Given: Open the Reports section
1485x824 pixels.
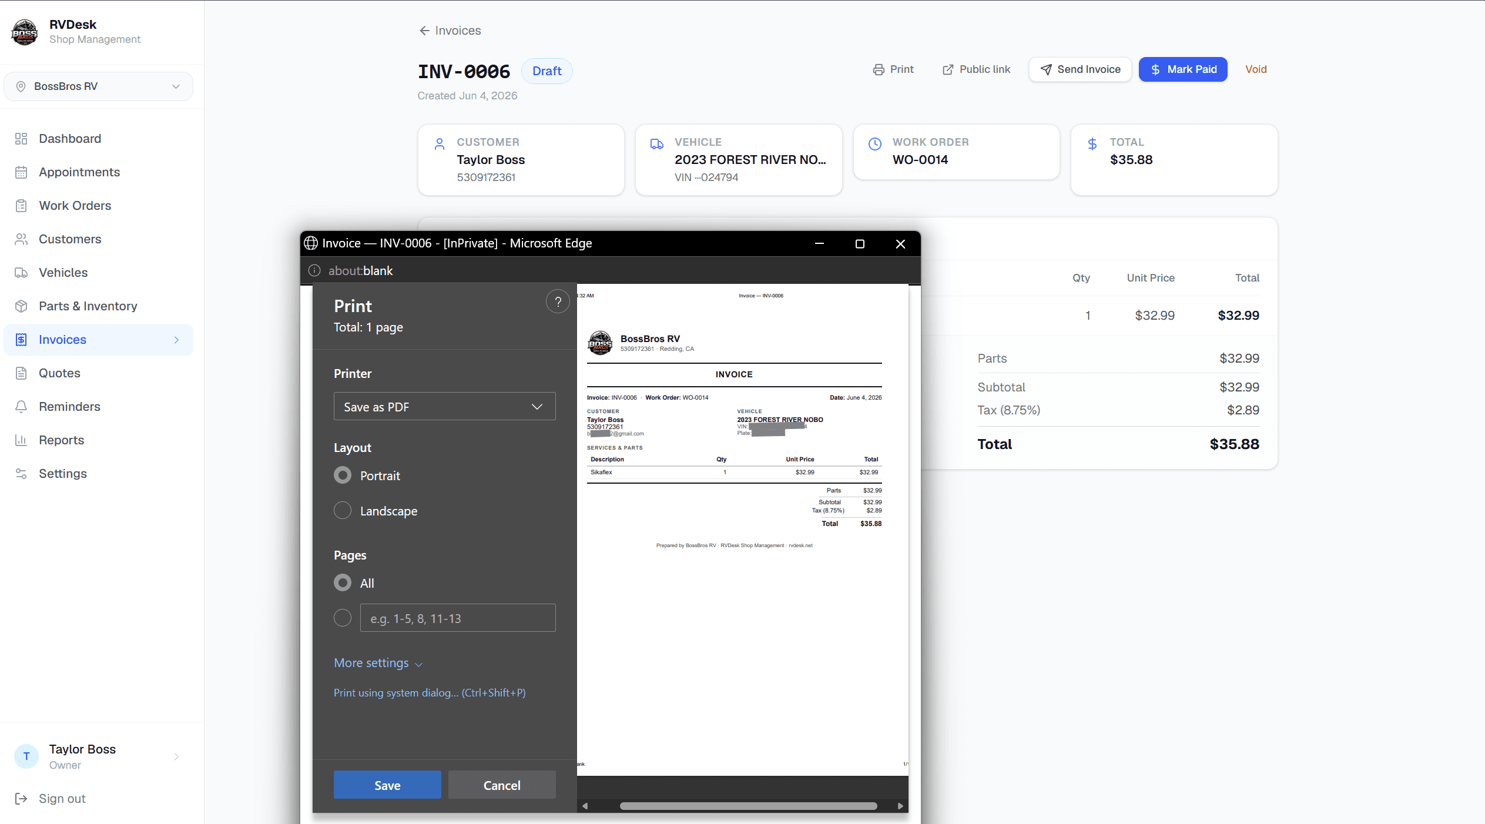Looking at the screenshot, I should [98, 440].
